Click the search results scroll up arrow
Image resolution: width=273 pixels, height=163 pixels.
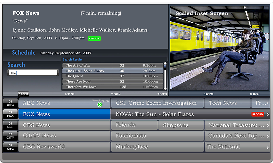(x=165, y=63)
